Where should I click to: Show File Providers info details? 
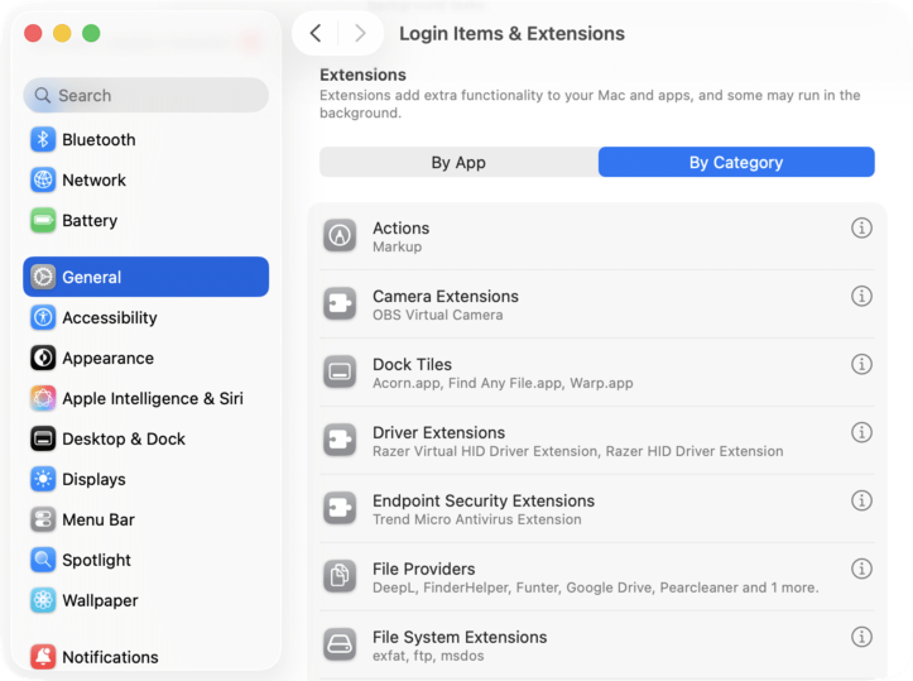pos(861,569)
